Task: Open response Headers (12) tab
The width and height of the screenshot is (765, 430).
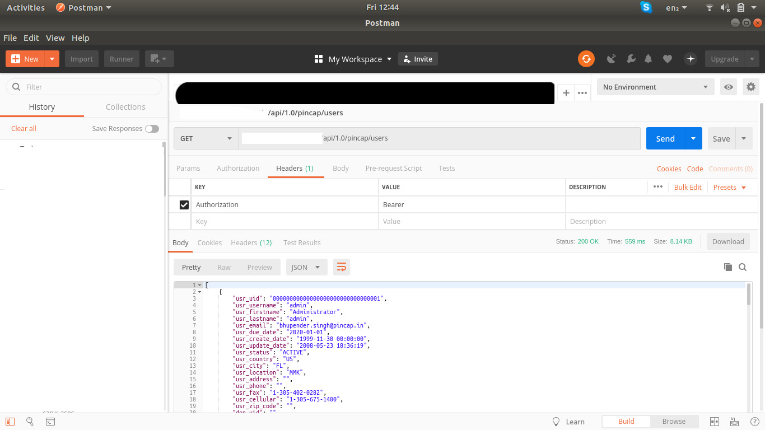Action: (x=251, y=242)
